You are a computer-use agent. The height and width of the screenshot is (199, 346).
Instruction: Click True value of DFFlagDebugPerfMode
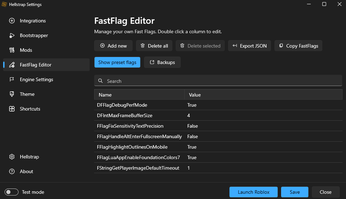tap(192, 105)
